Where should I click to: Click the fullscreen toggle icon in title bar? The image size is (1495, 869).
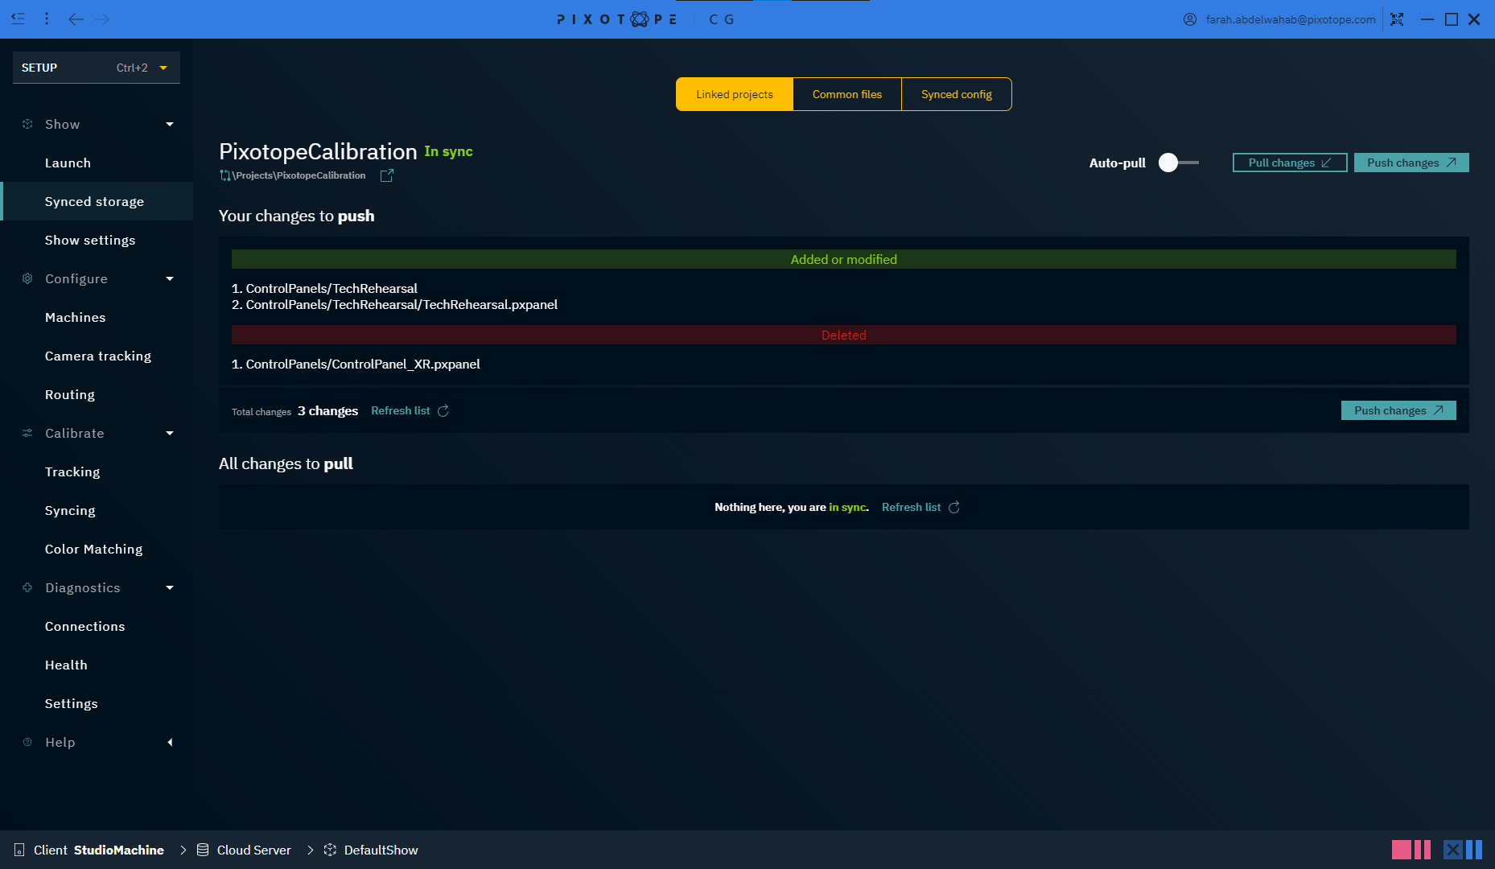pos(1397,19)
